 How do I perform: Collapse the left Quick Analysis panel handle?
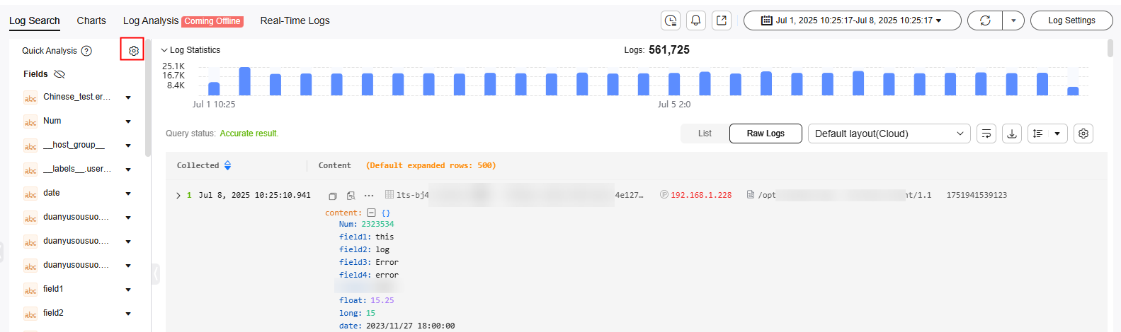[156, 273]
